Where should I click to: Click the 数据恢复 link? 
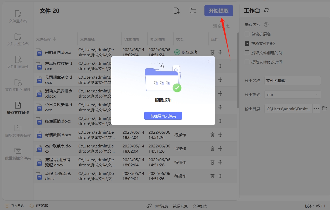[180, 206]
